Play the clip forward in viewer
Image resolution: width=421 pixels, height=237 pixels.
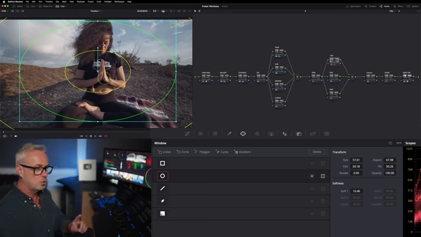(x=95, y=136)
